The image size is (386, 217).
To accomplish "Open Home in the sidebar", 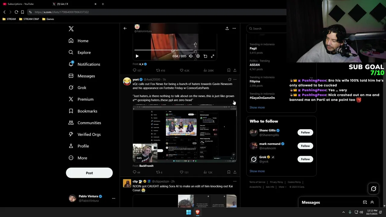I will tap(78, 41).
